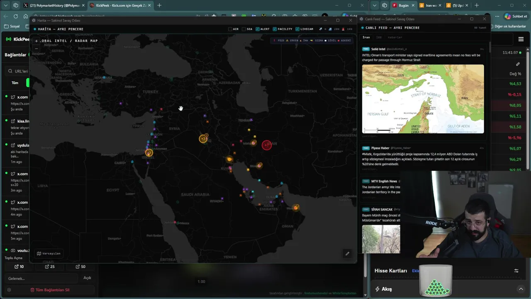Click the Canlı Feed window gear icon
Image resolution: width=531 pixels, height=299 pixels.
pyautogui.click(x=362, y=19)
